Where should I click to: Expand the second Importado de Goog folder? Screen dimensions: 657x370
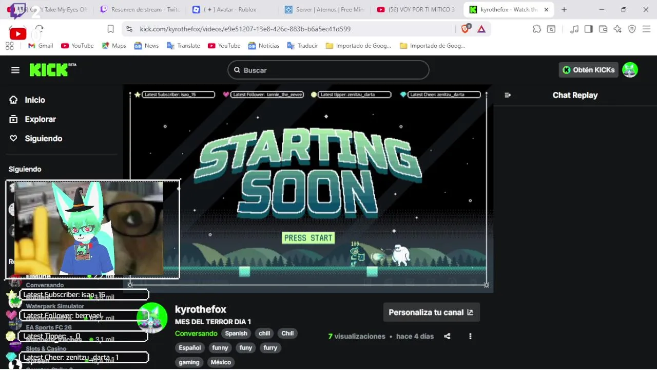433,46
